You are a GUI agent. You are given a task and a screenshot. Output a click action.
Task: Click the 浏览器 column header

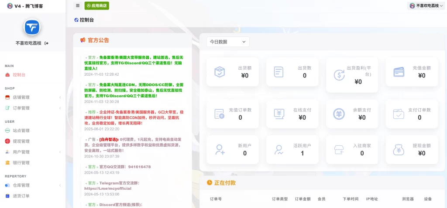click(x=408, y=199)
